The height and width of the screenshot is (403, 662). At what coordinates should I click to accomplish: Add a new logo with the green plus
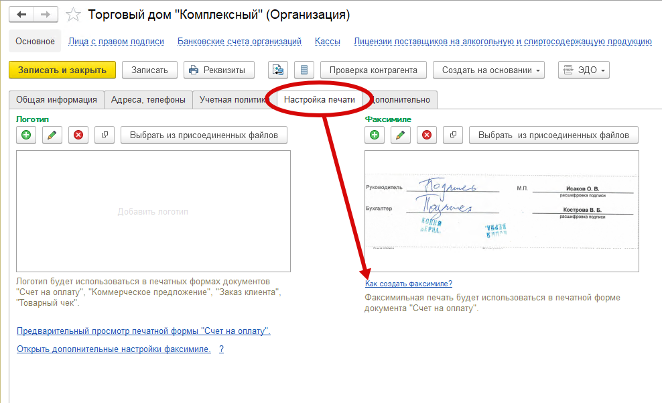(25, 134)
